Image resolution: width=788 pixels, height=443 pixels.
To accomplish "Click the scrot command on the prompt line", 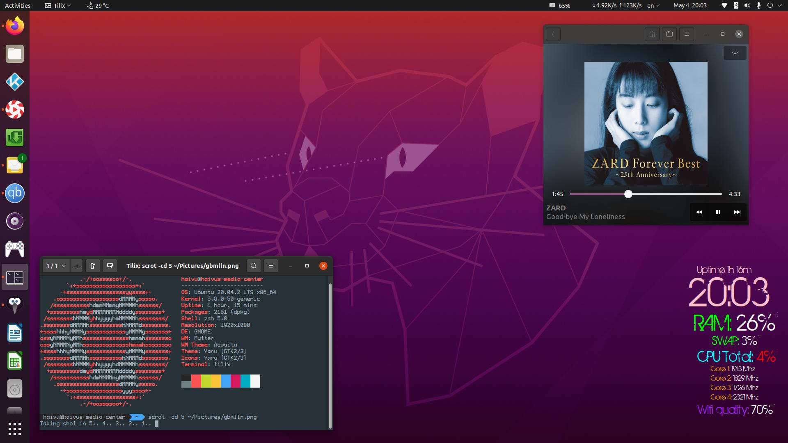I will (x=202, y=417).
